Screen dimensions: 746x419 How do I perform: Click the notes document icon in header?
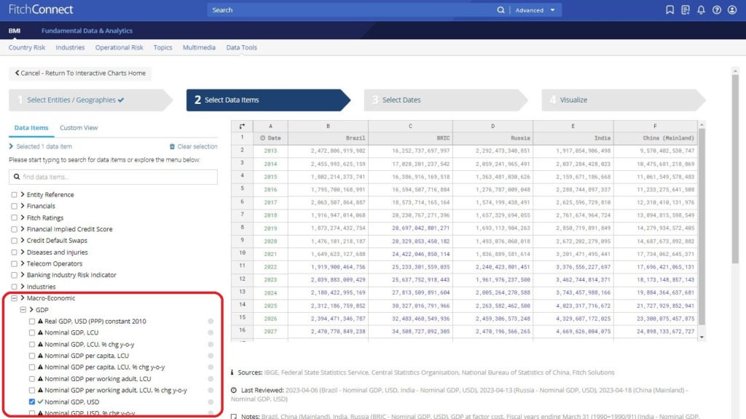pos(686,10)
